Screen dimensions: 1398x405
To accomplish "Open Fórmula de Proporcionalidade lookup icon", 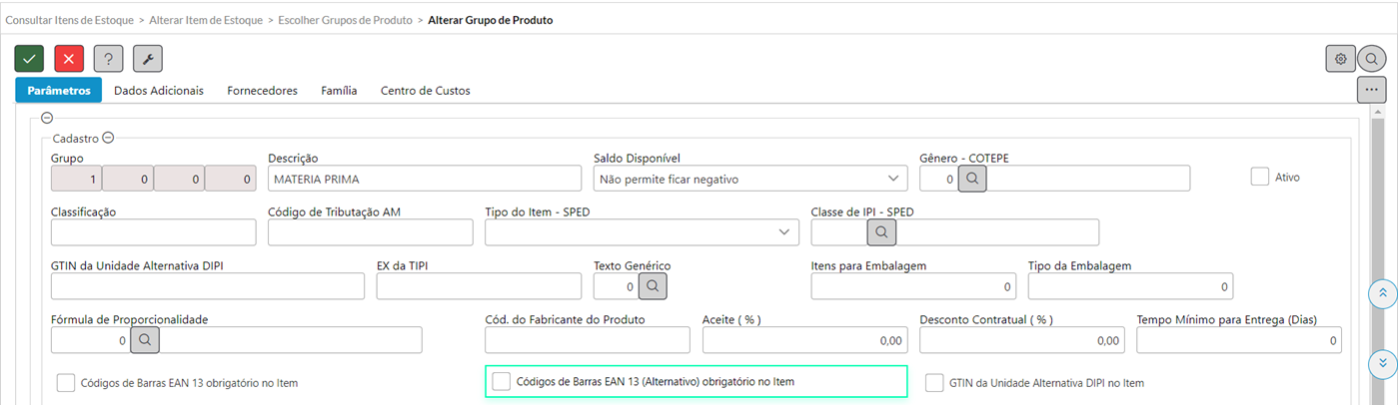I will (145, 340).
